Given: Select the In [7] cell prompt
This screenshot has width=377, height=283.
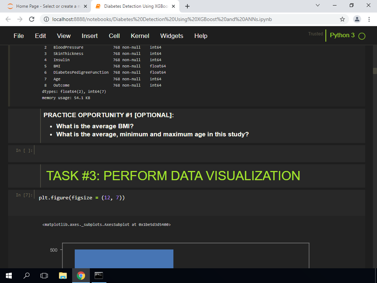Looking at the screenshot, I should [24, 195].
